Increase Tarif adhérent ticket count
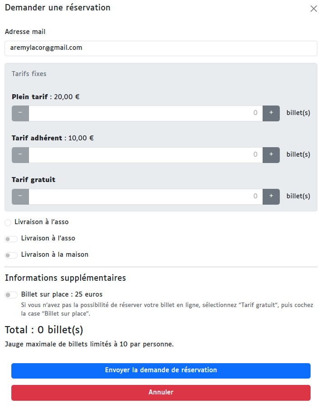This screenshot has width=321, height=408. [271, 155]
